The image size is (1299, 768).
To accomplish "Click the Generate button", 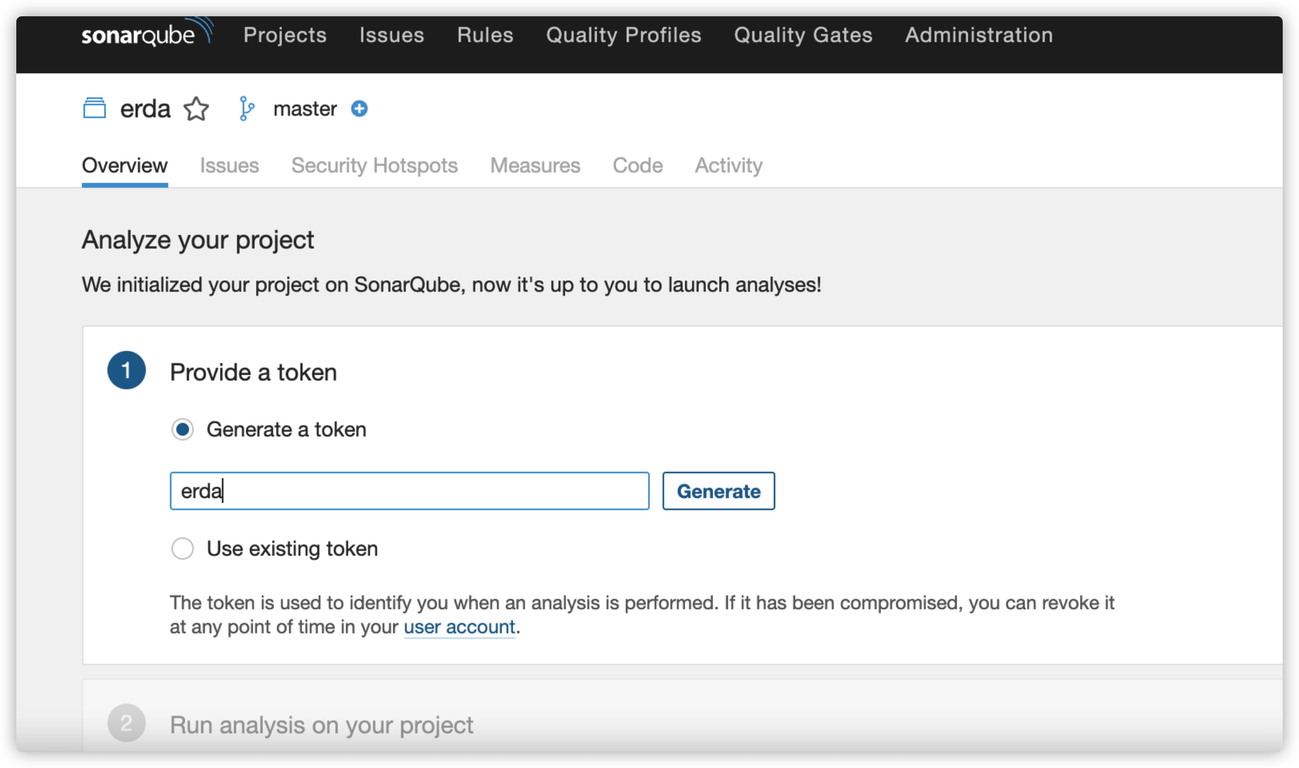I will 718,491.
